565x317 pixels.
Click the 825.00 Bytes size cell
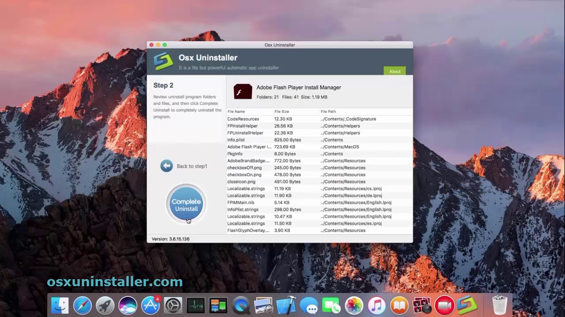[287, 140]
